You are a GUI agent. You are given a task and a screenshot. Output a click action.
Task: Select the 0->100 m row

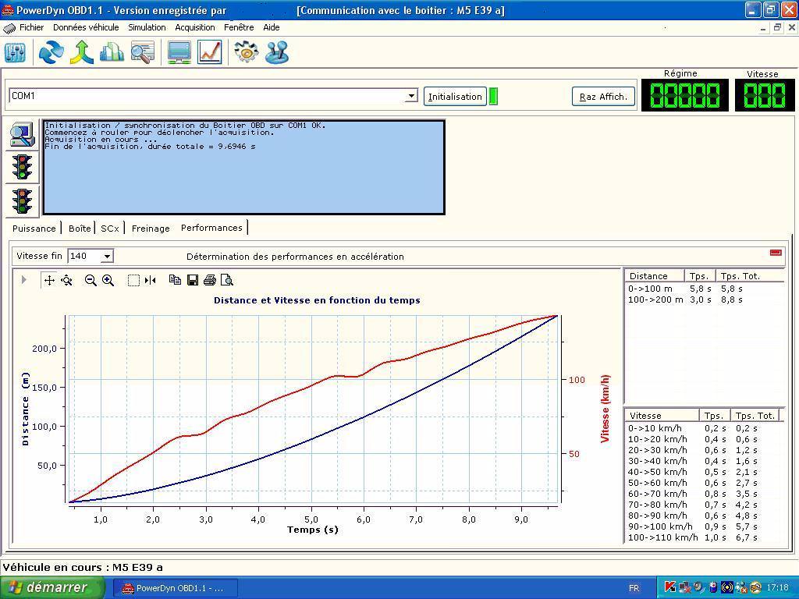[x=705, y=289]
